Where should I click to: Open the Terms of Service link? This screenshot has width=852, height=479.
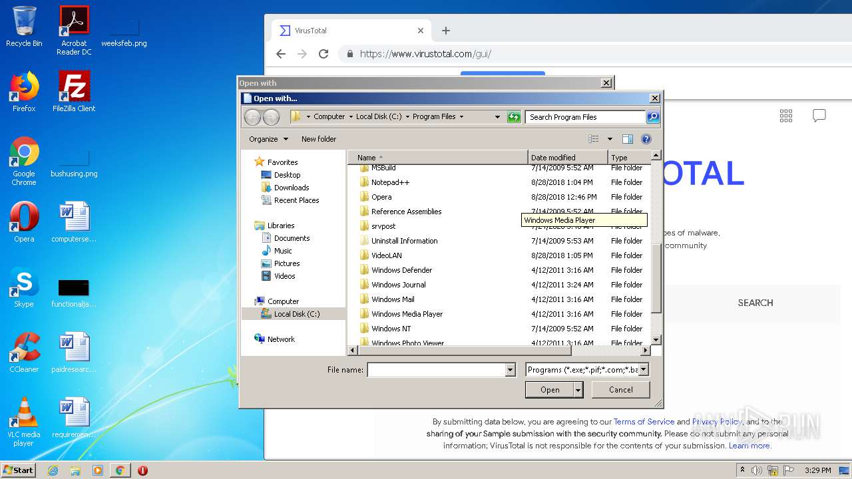(x=644, y=422)
